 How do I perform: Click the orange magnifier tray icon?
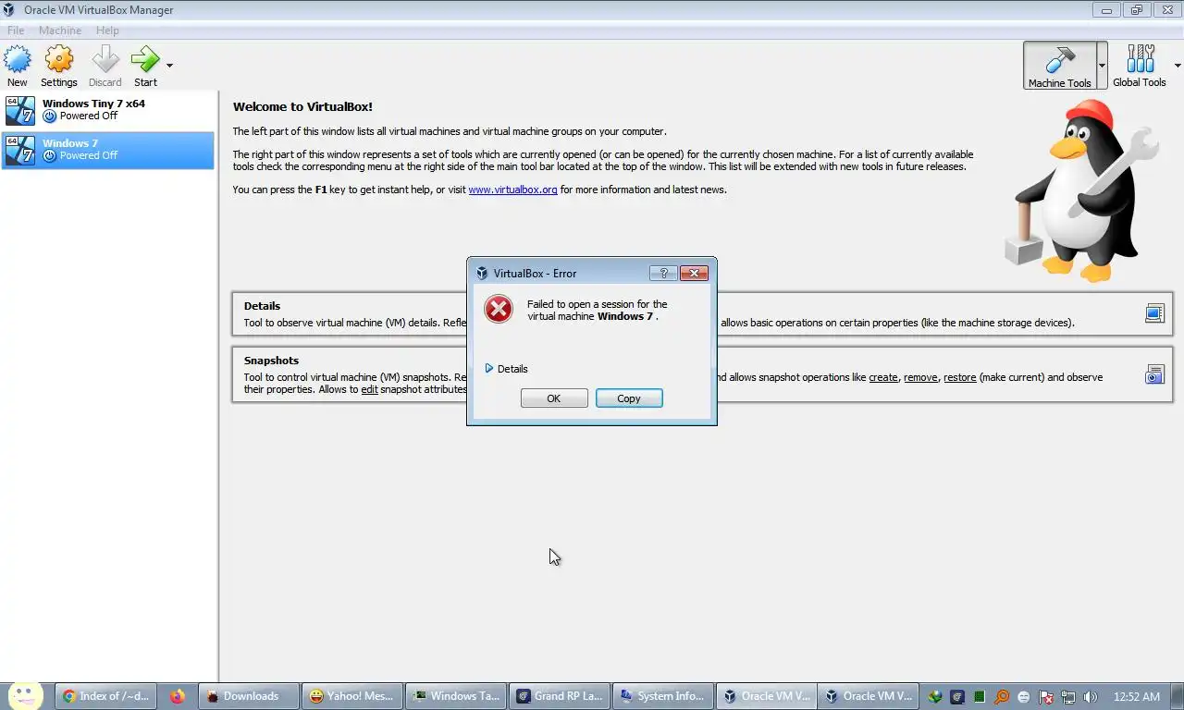click(1002, 697)
